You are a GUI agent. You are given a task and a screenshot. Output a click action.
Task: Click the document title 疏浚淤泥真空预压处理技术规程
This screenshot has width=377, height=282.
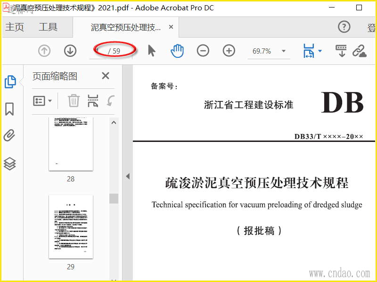257,183
